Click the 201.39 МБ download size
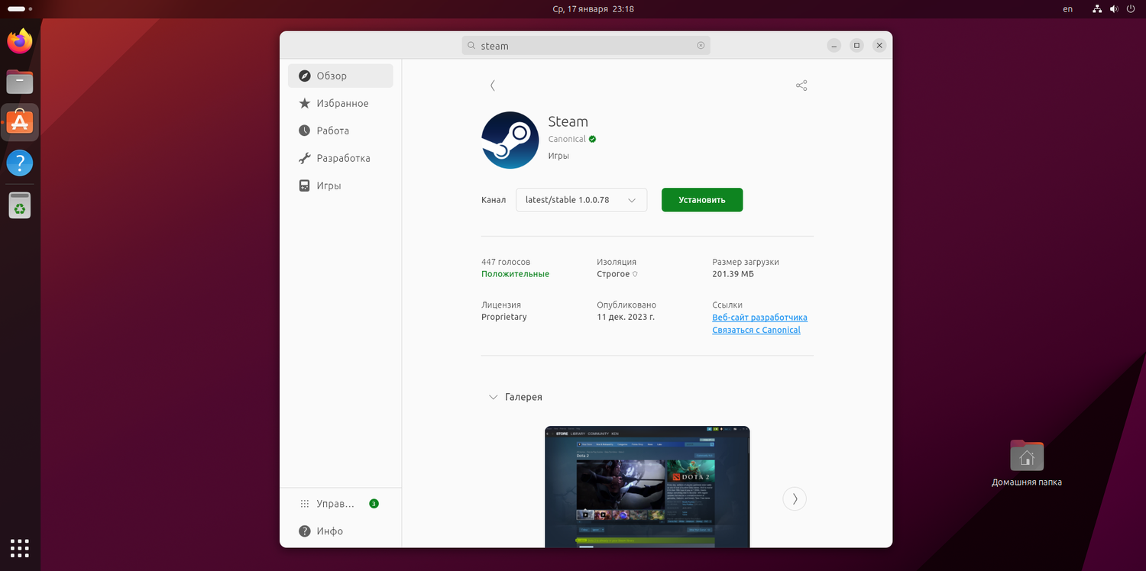Image resolution: width=1146 pixels, height=571 pixels. pos(733,274)
